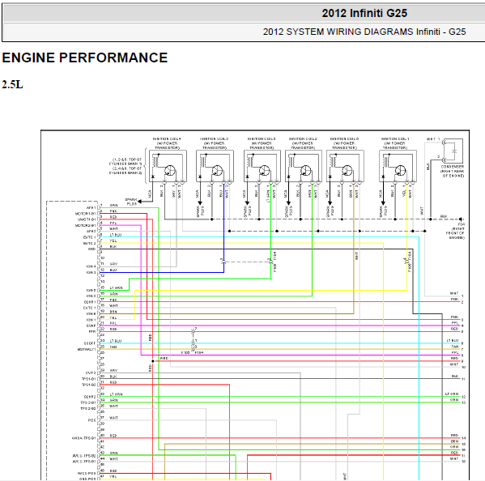Click the transistor symbol inside Ignition Coil 1
The image size is (485, 481).
point(400,170)
